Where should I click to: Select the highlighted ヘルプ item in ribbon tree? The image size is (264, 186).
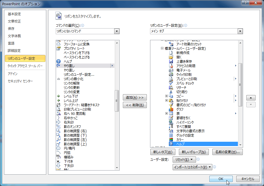[203, 144]
